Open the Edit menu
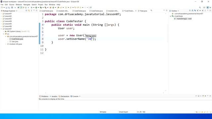The width and height of the screenshot is (212, 119). 6,5
